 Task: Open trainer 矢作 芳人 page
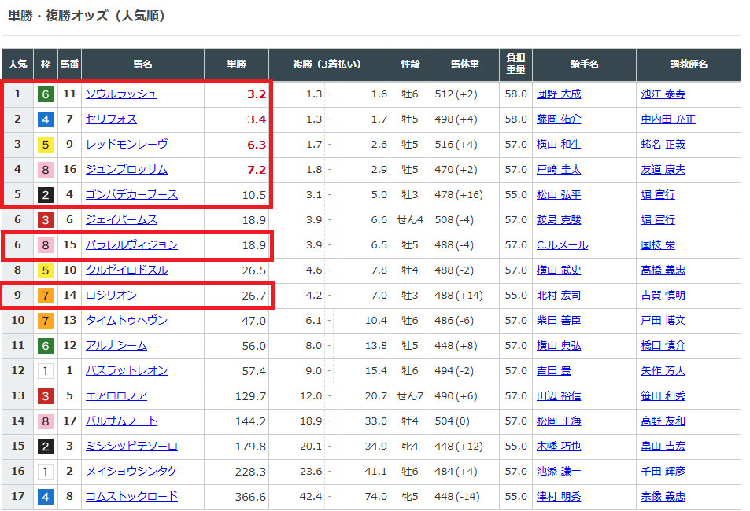(x=663, y=370)
